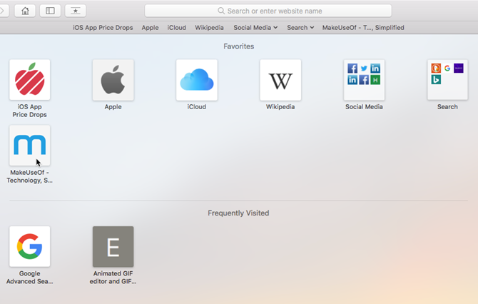Open the Social Media folder tile
Screen dimensions: 478x304
coord(364,80)
